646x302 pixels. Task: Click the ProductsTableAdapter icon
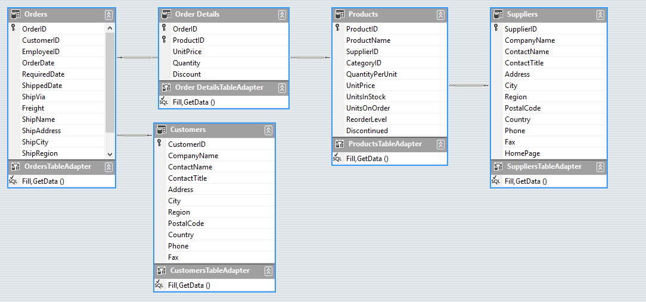340,144
